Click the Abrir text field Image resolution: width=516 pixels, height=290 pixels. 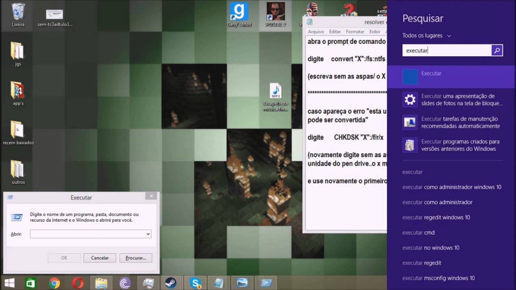click(x=87, y=234)
